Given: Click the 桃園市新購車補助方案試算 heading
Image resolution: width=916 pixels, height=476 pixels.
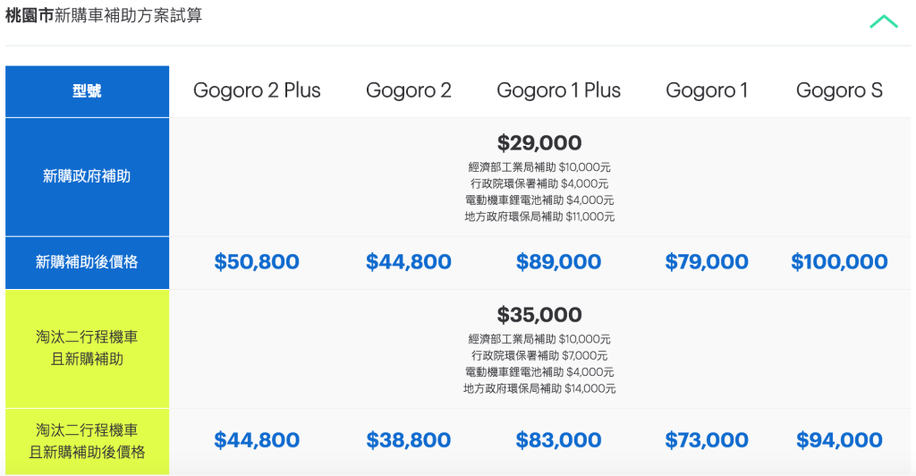Looking at the screenshot, I should tap(104, 16).
